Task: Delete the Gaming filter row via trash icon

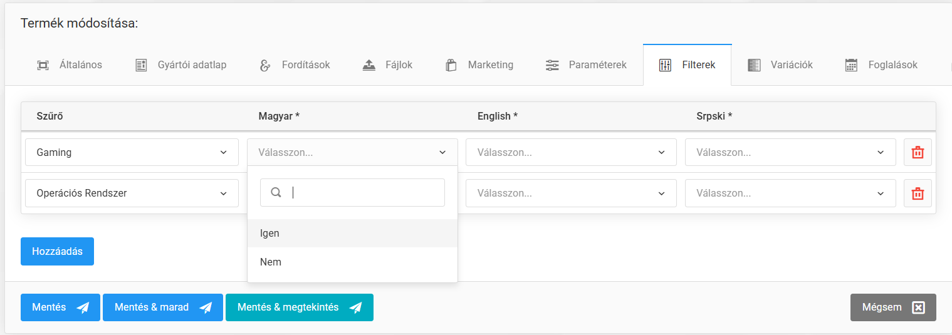Action: point(918,152)
